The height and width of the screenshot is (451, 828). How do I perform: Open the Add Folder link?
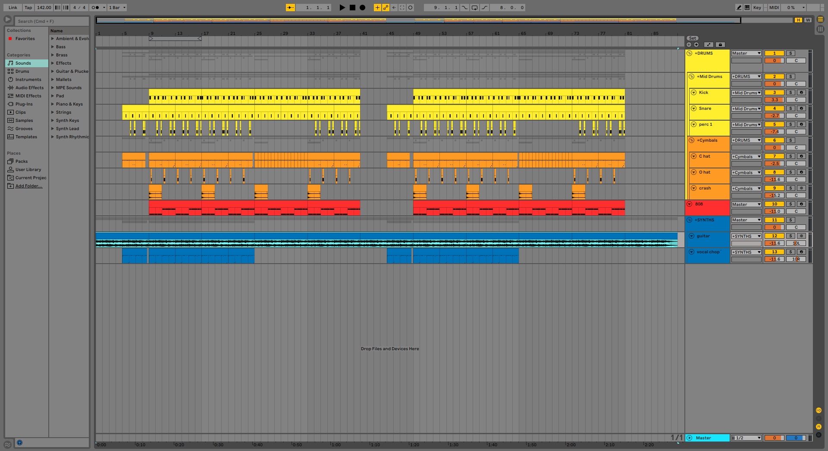pyautogui.click(x=29, y=186)
